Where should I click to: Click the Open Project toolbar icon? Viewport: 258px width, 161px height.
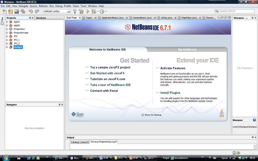[17, 11]
